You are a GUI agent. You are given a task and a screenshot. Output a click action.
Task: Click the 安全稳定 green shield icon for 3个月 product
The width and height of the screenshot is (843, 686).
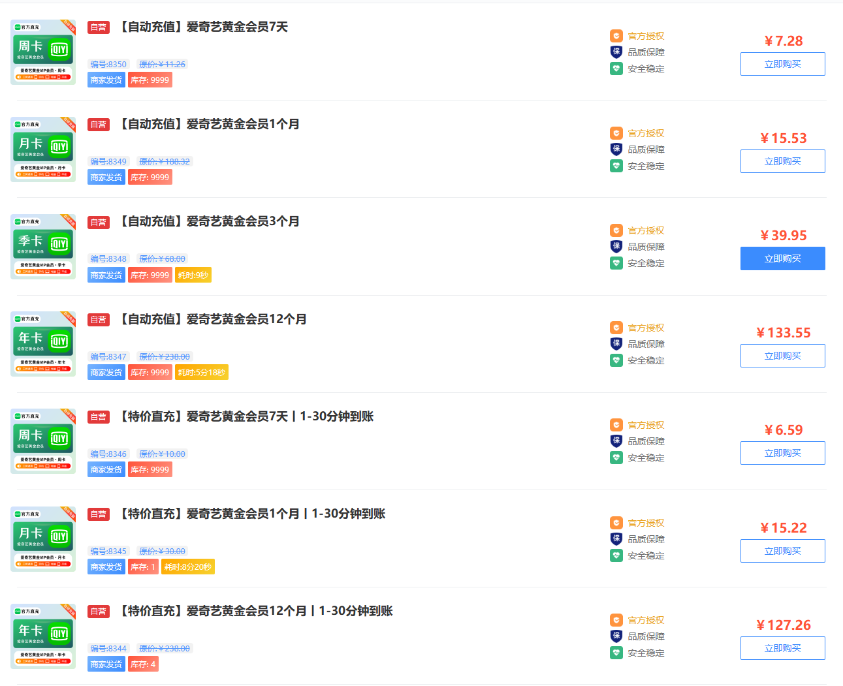click(x=616, y=262)
